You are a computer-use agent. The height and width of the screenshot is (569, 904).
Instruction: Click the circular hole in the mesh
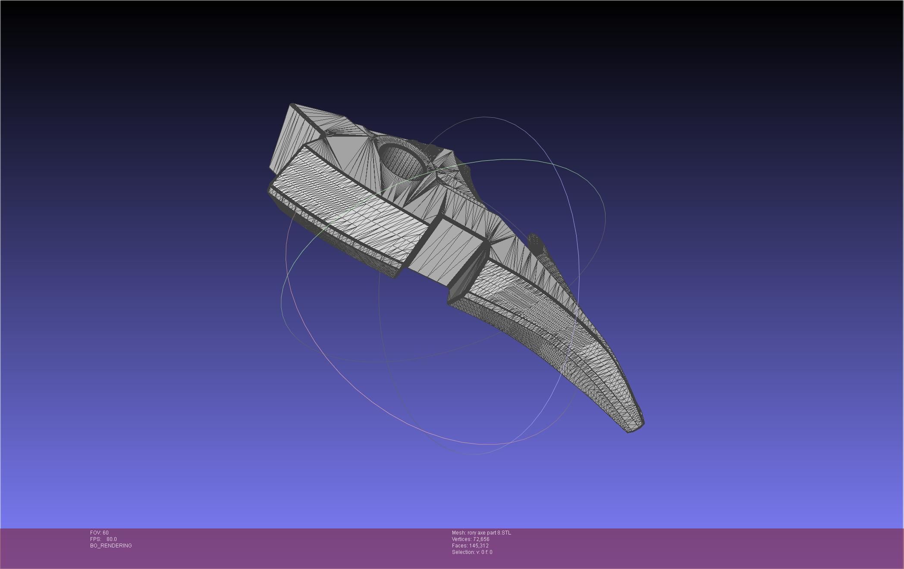click(402, 160)
